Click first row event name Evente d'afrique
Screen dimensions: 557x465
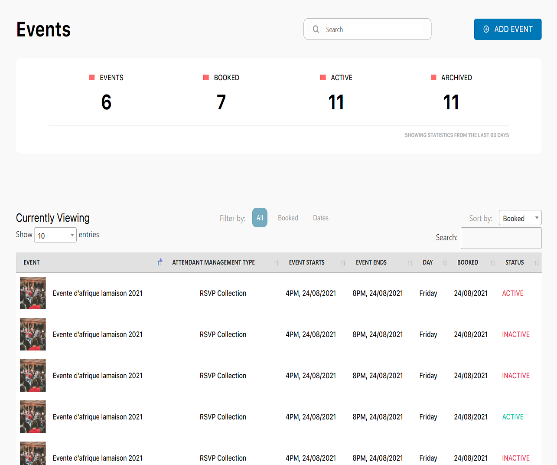coord(98,293)
